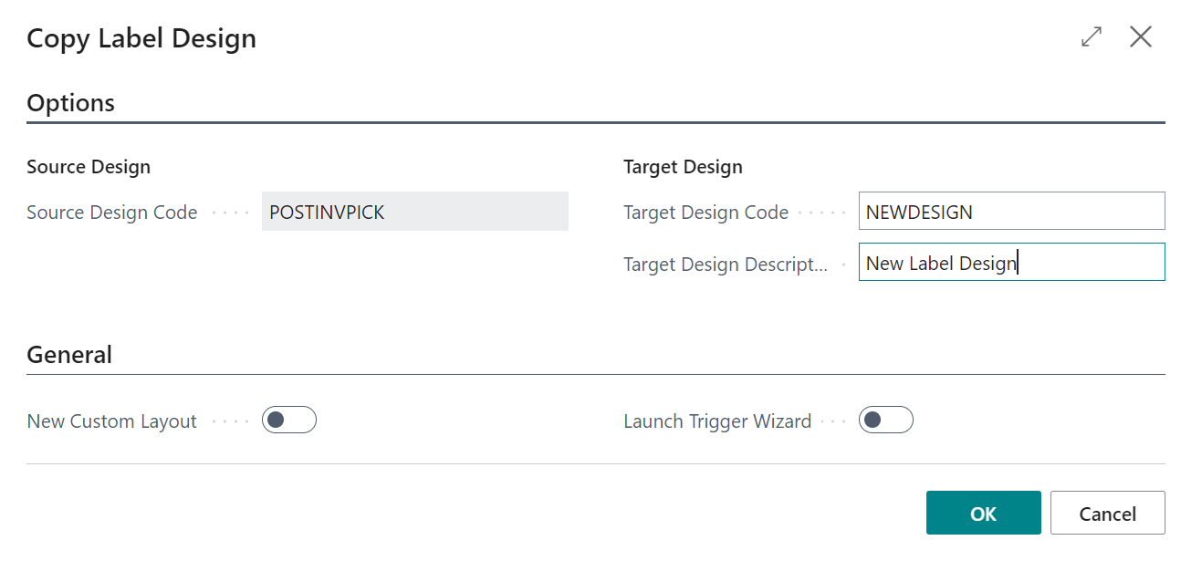The image size is (1191, 561).
Task: Click the diagonal arrow resize icon
Action: pos(1091,37)
